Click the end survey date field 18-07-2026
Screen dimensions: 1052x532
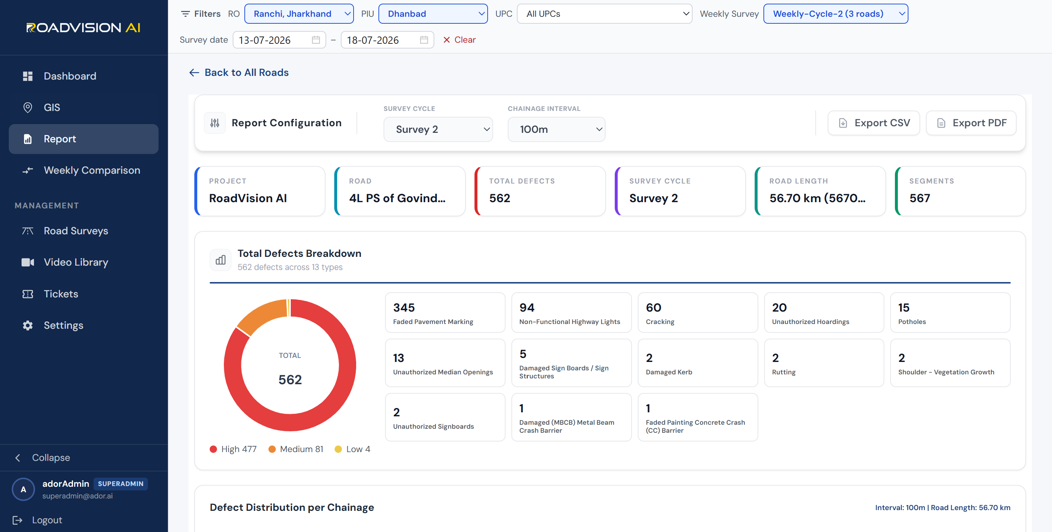click(387, 40)
